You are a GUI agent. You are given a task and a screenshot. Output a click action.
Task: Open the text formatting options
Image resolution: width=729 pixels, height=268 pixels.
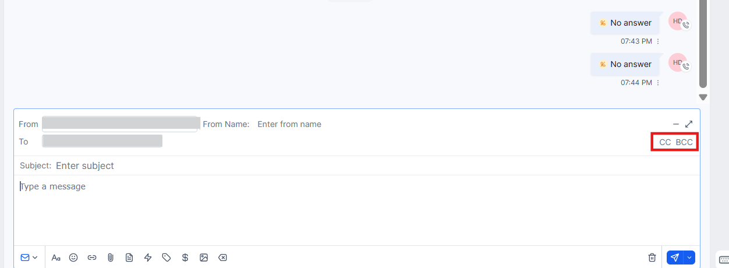click(56, 258)
